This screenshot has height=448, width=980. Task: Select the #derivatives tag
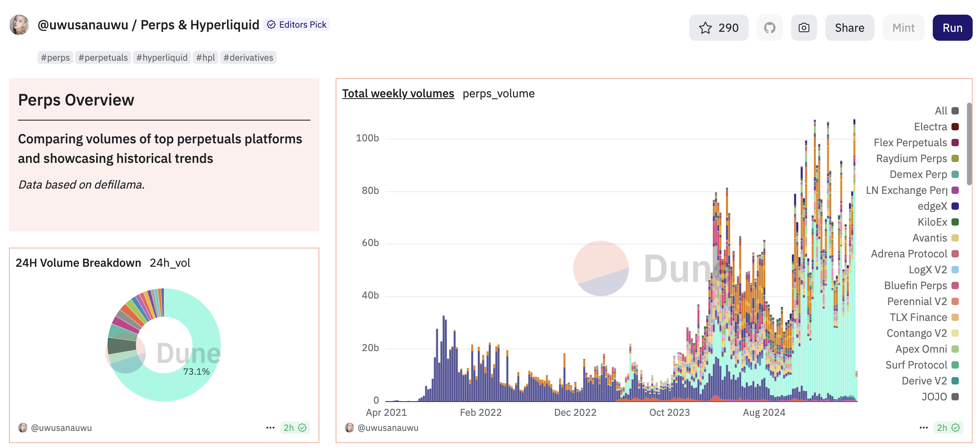click(248, 57)
